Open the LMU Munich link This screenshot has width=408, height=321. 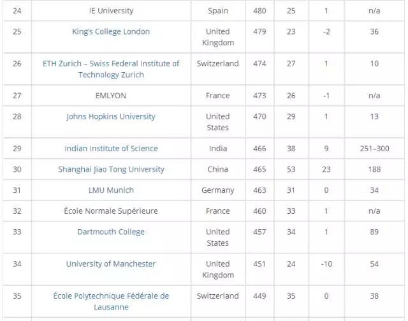tap(111, 190)
